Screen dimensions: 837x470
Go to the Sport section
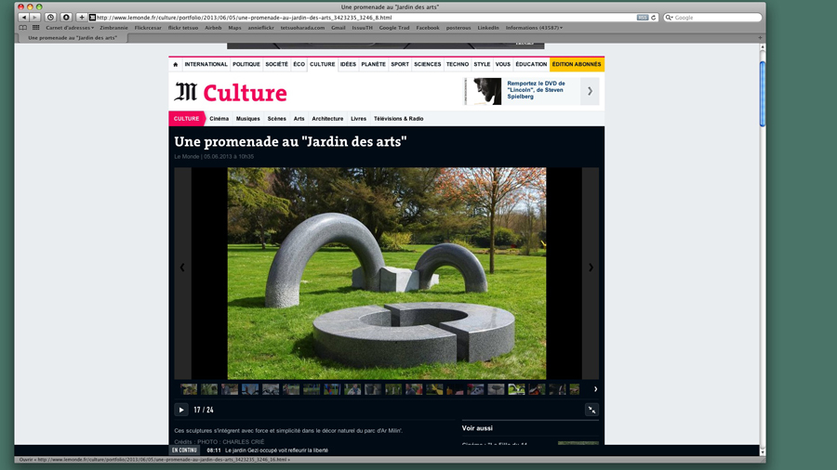(x=400, y=64)
